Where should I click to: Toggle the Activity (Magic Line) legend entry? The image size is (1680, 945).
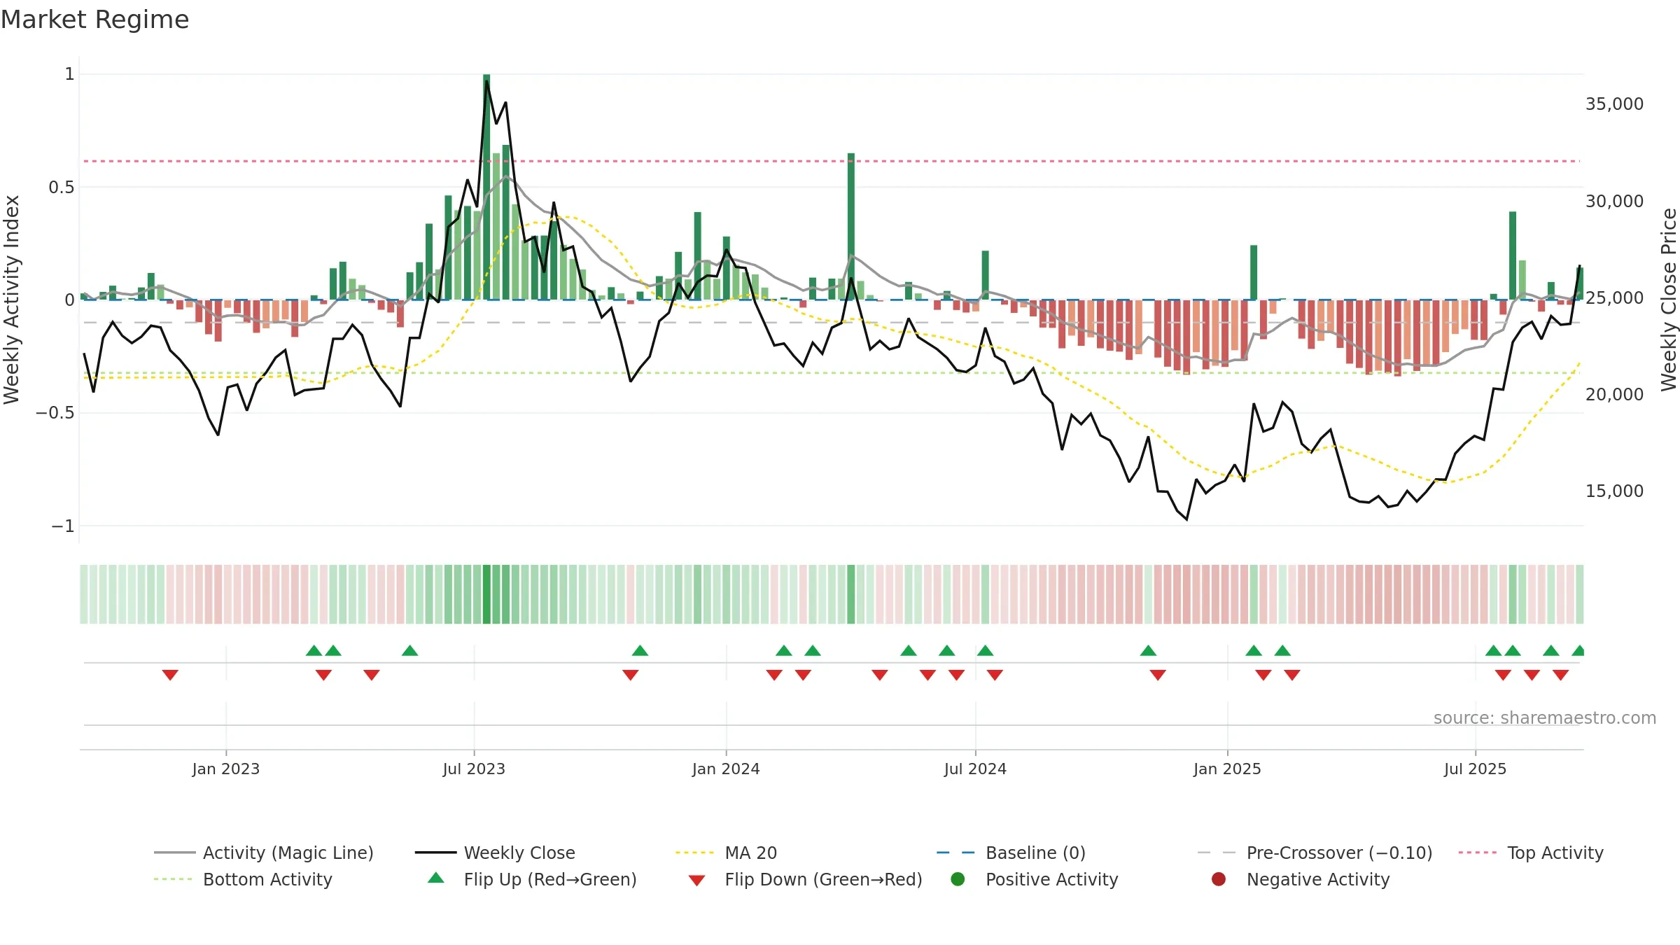264,853
